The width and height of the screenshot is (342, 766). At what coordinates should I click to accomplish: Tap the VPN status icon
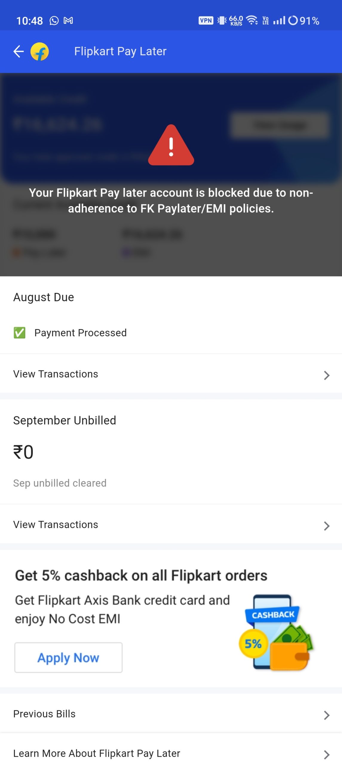point(206,21)
